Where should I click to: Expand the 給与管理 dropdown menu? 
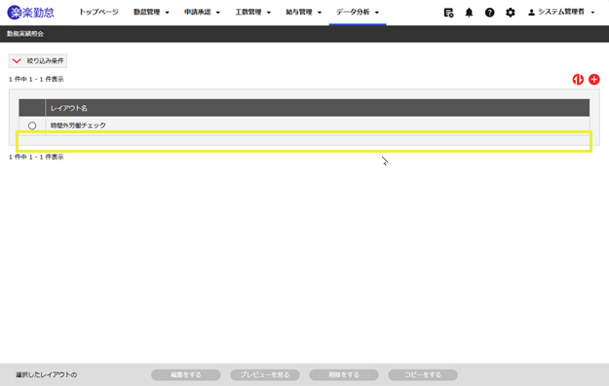click(x=304, y=12)
